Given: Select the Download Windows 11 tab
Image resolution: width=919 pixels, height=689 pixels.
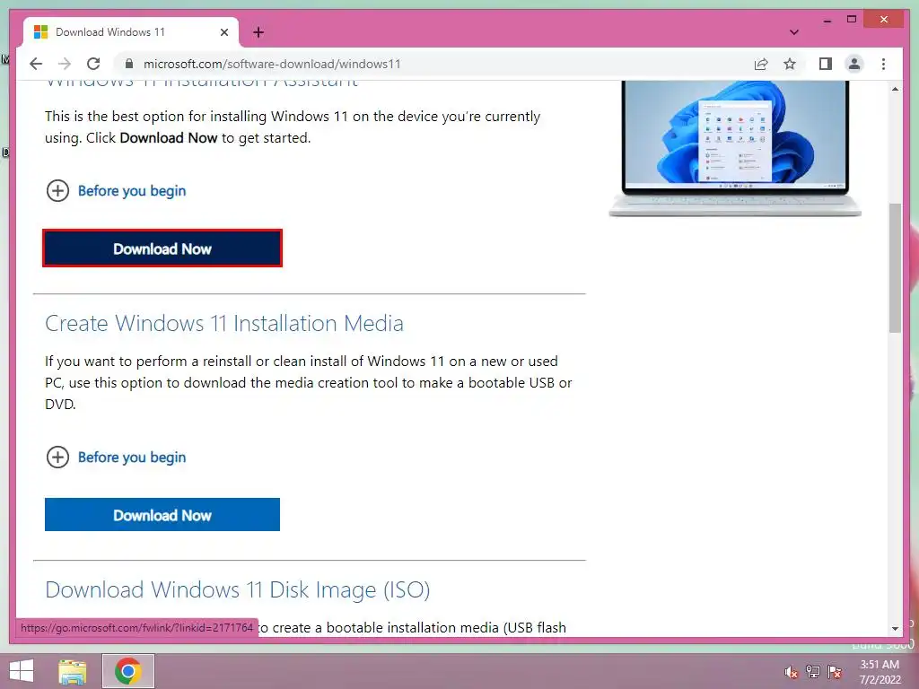Looking at the screenshot, I should (x=131, y=32).
